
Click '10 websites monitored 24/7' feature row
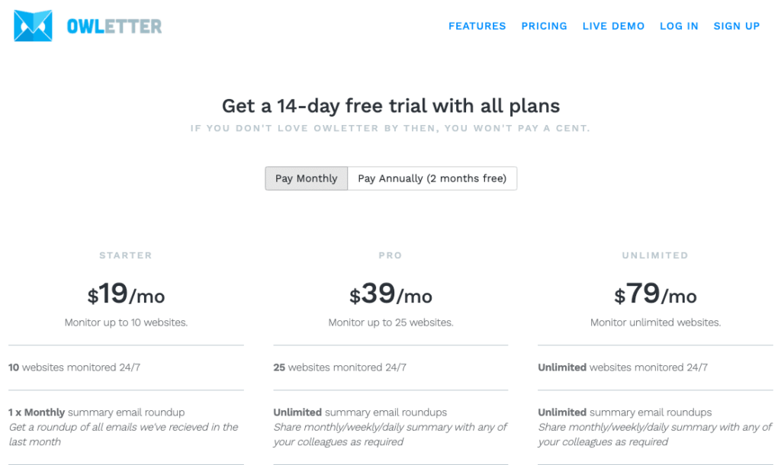point(126,367)
